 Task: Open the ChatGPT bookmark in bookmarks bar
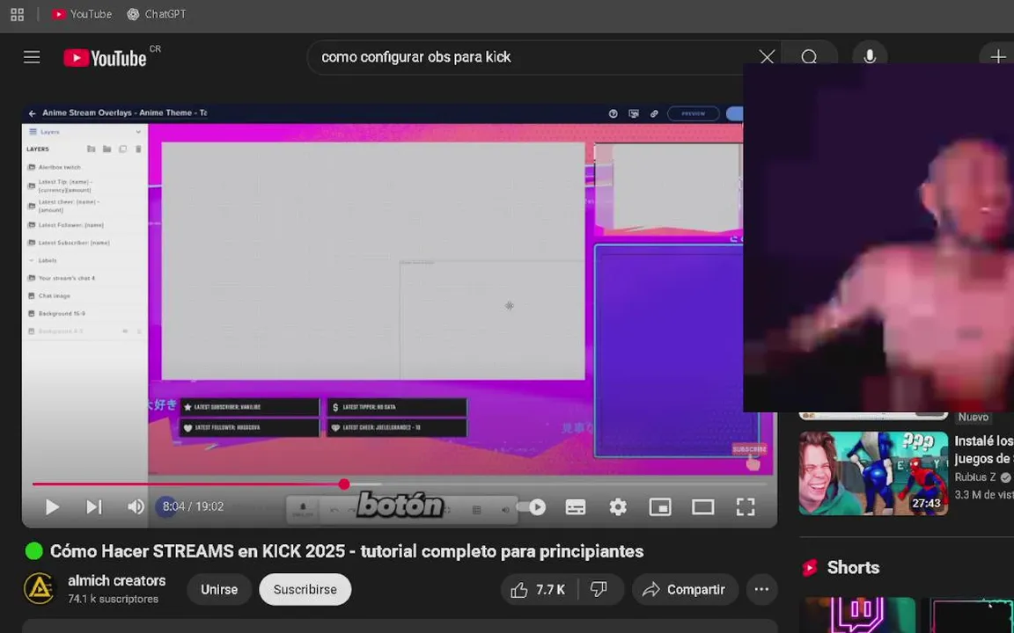click(158, 14)
